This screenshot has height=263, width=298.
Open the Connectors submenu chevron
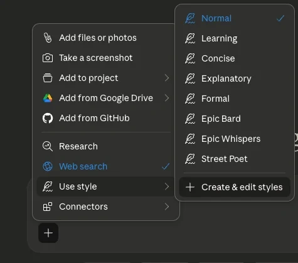[167, 207]
